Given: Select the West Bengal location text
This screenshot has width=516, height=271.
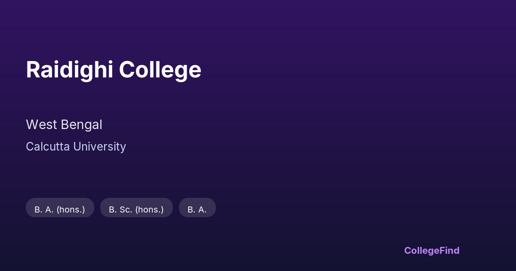Looking at the screenshot, I should click(64, 125).
